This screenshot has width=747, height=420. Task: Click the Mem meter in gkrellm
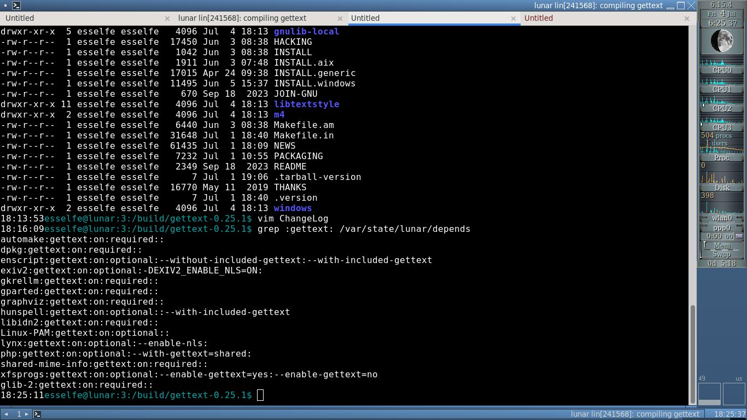[722, 246]
